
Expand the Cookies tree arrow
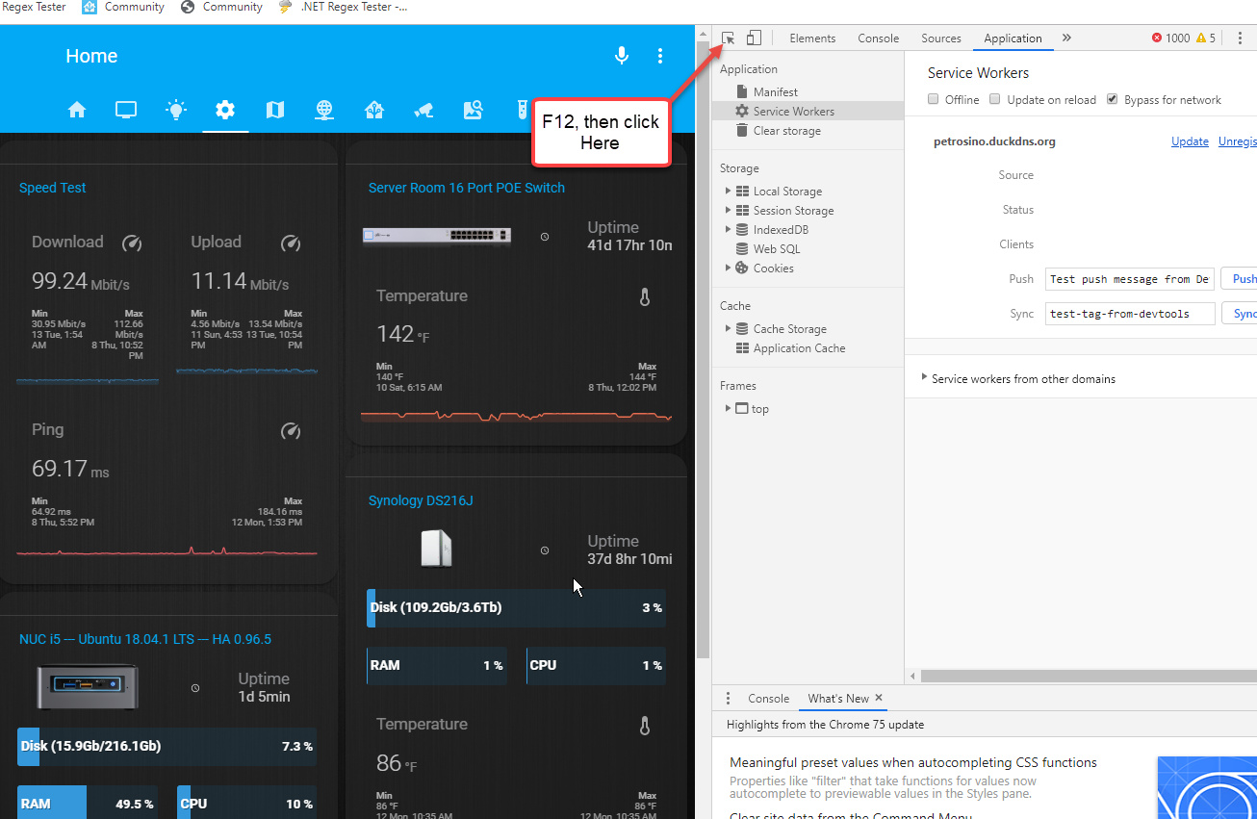(x=729, y=269)
